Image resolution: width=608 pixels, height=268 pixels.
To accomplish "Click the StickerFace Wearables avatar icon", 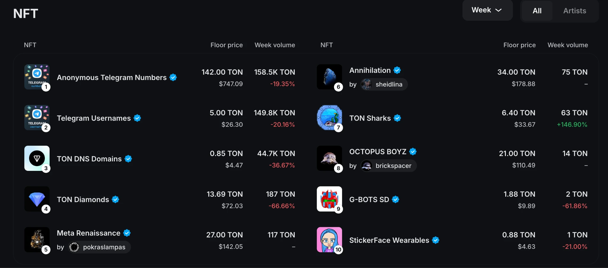I will click(329, 240).
